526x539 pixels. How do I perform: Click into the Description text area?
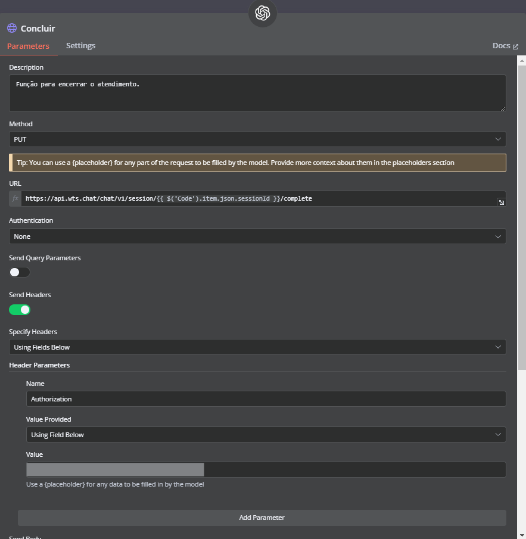[x=257, y=93]
